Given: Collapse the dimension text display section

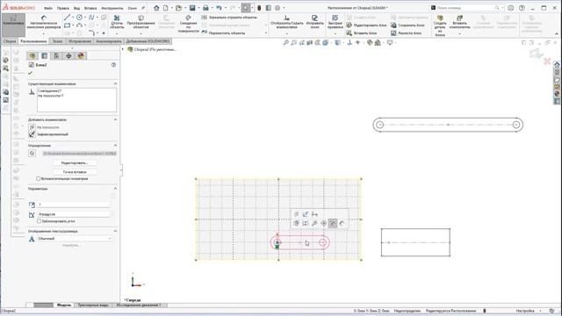Looking at the screenshot, I should (115, 231).
